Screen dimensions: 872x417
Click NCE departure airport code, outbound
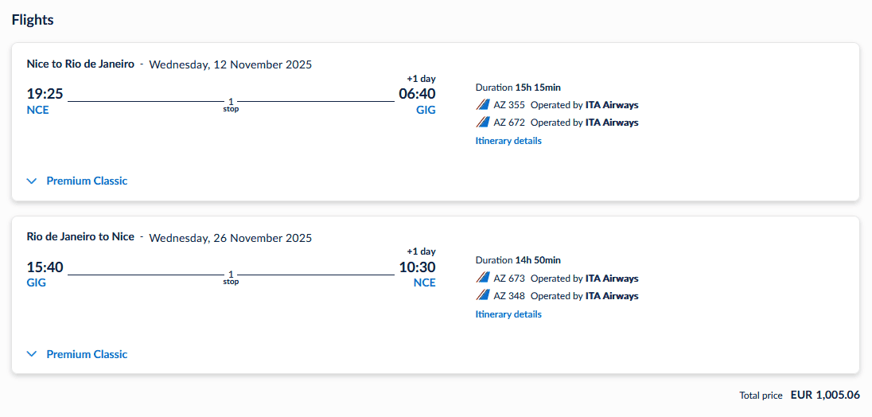click(37, 110)
